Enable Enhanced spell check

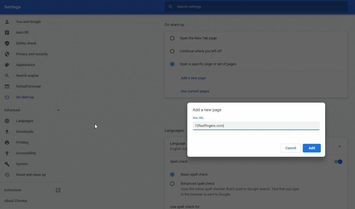tap(172, 183)
